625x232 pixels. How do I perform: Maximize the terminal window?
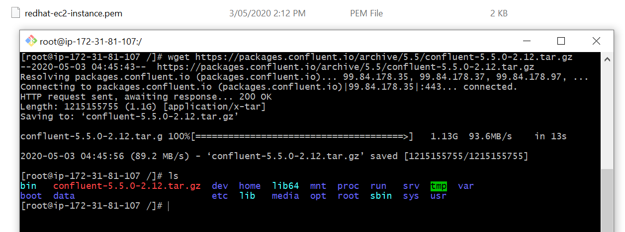[561, 41]
